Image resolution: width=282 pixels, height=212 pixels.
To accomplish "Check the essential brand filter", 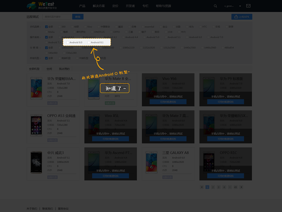I will [x=143, y=27].
